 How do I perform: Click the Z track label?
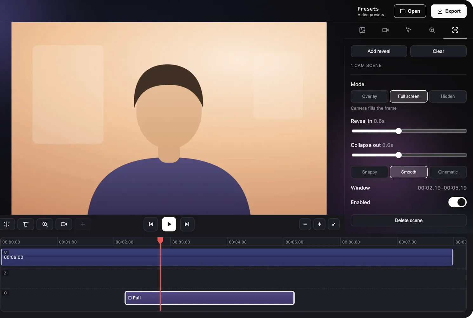tap(5, 273)
